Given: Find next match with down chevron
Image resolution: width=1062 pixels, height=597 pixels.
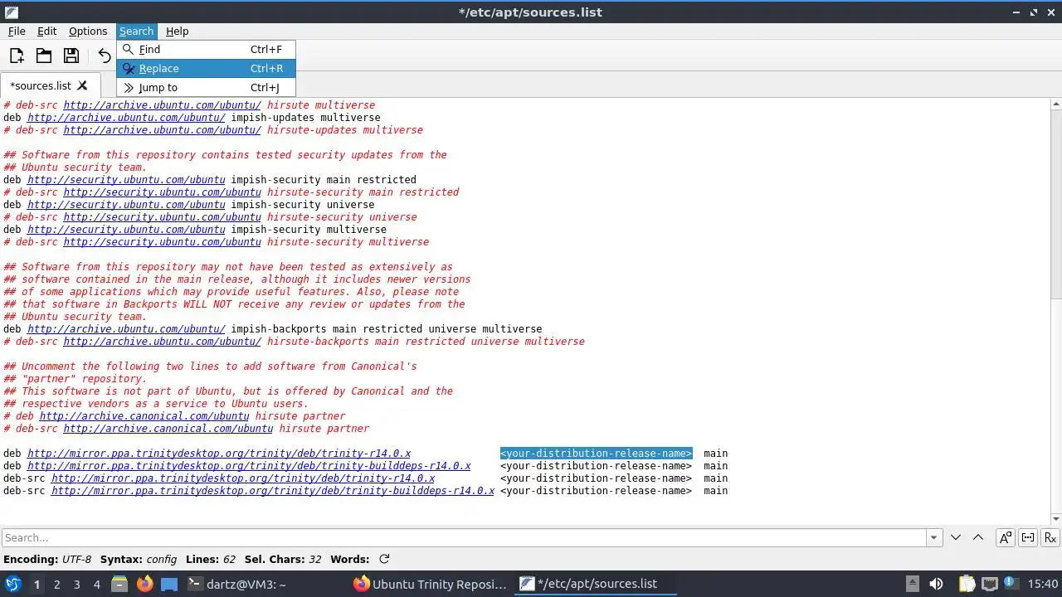Looking at the screenshot, I should coord(956,537).
